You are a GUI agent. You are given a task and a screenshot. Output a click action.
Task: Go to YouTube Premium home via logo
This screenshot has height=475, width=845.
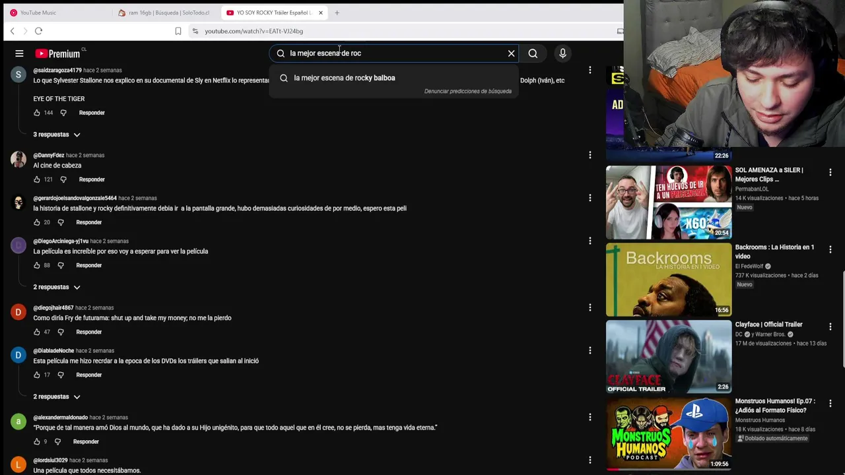[58, 53]
